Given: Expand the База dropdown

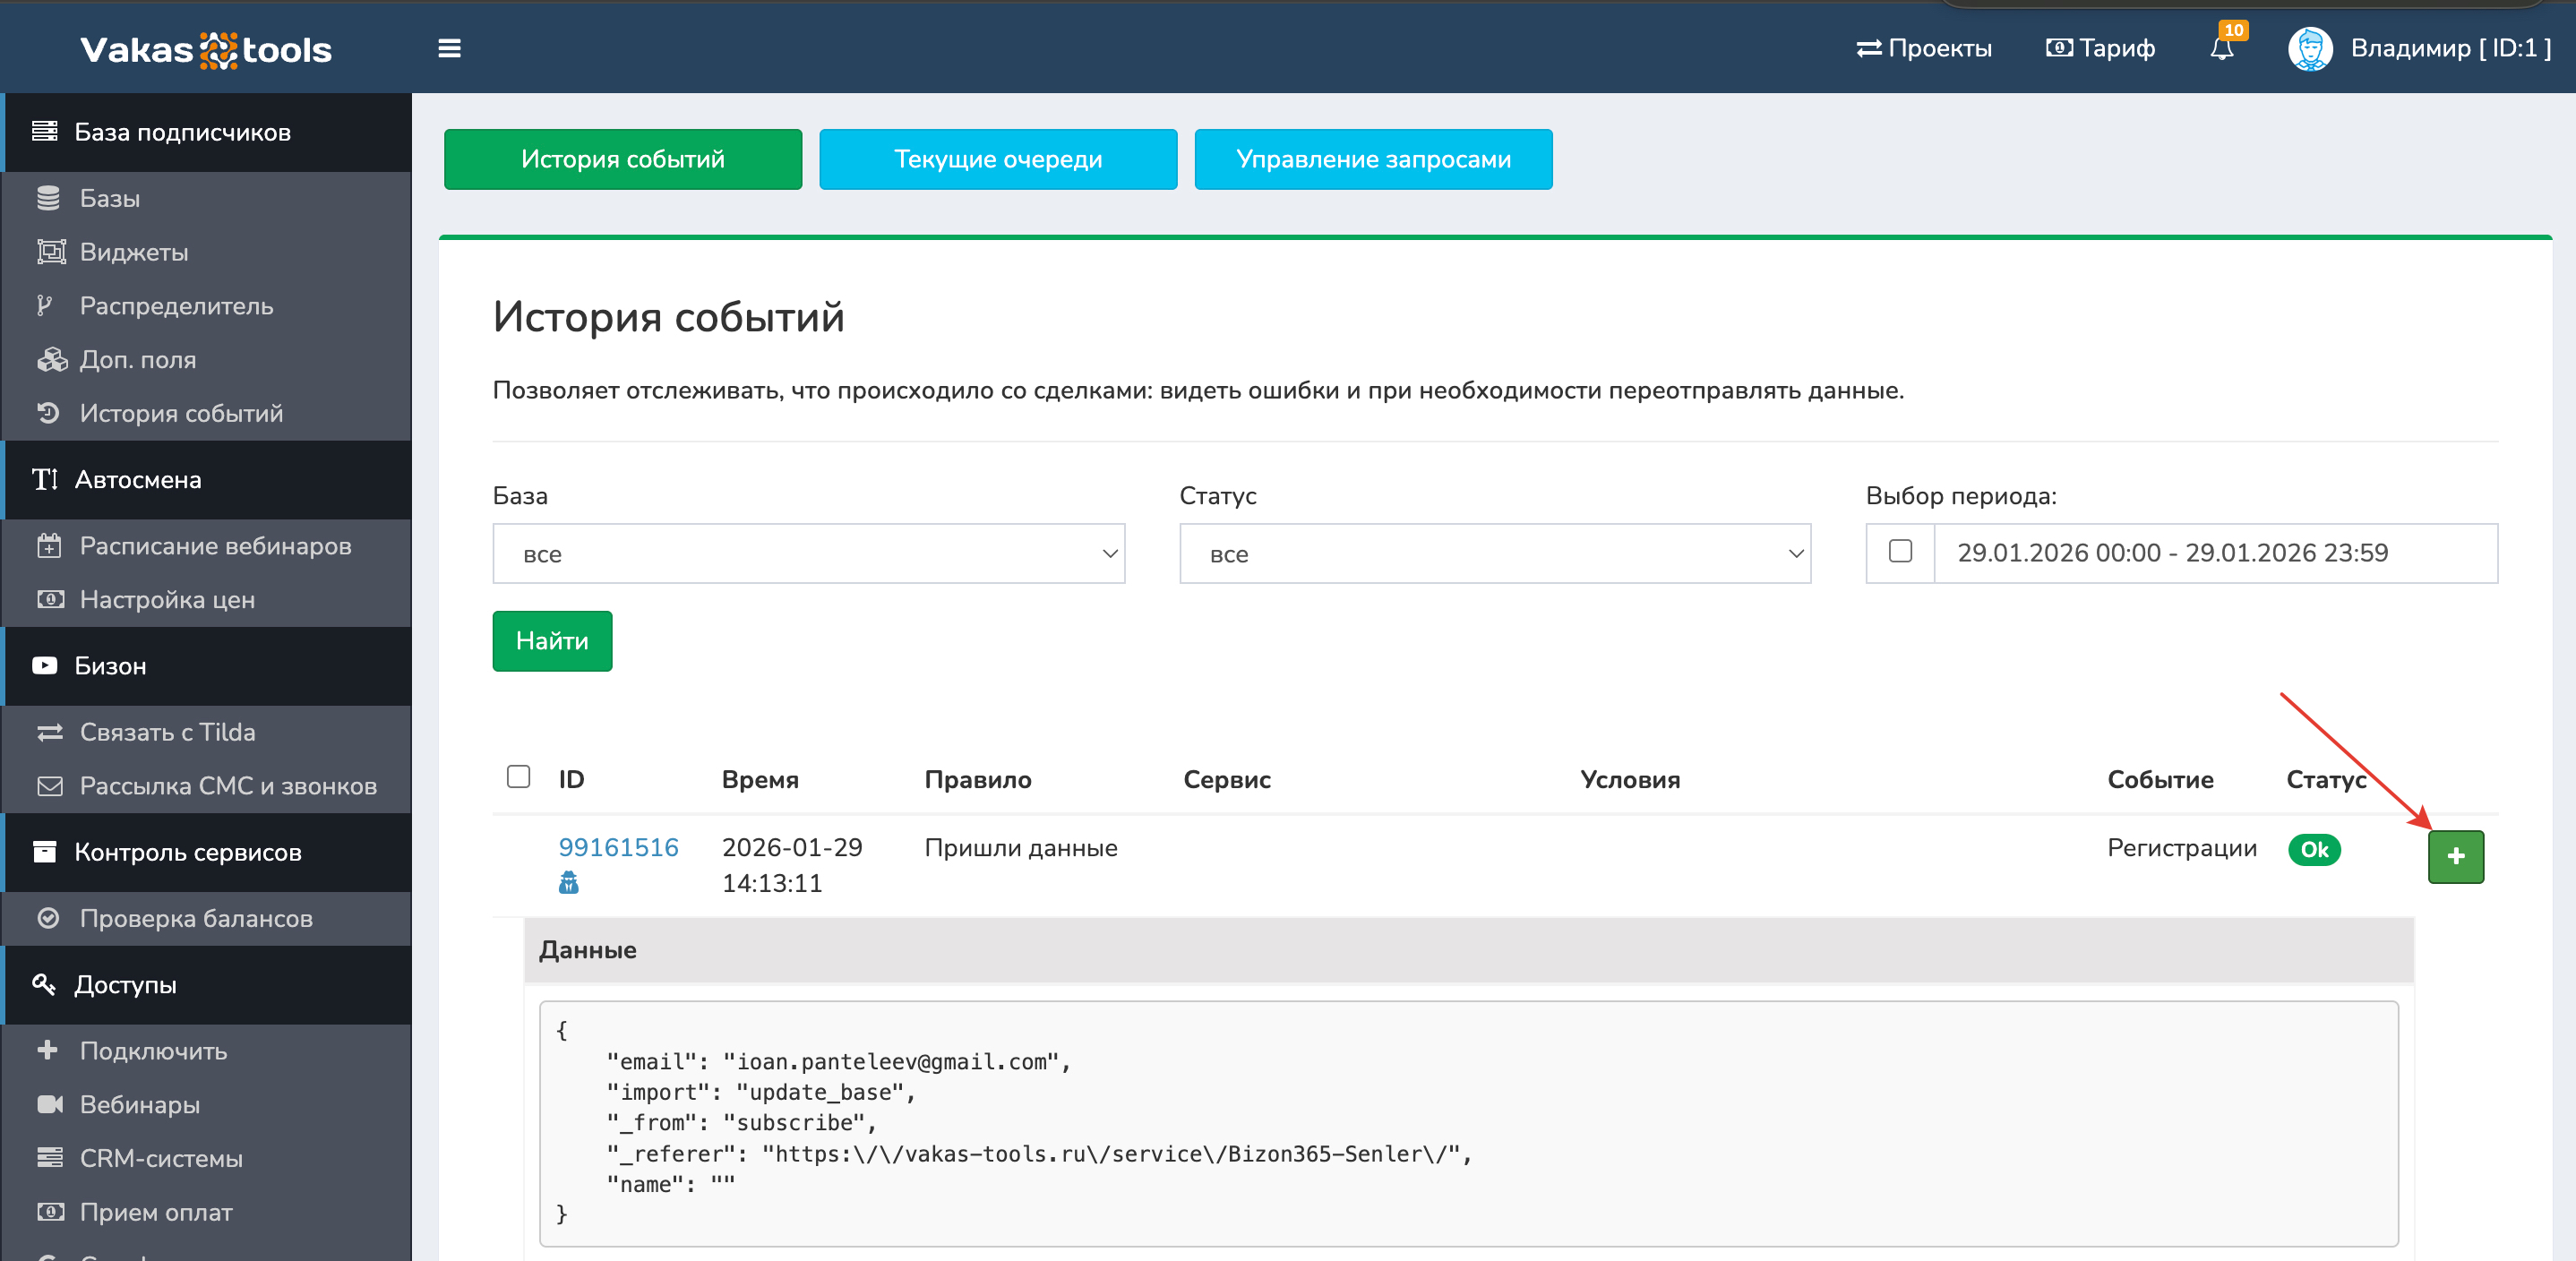Looking at the screenshot, I should 808,553.
